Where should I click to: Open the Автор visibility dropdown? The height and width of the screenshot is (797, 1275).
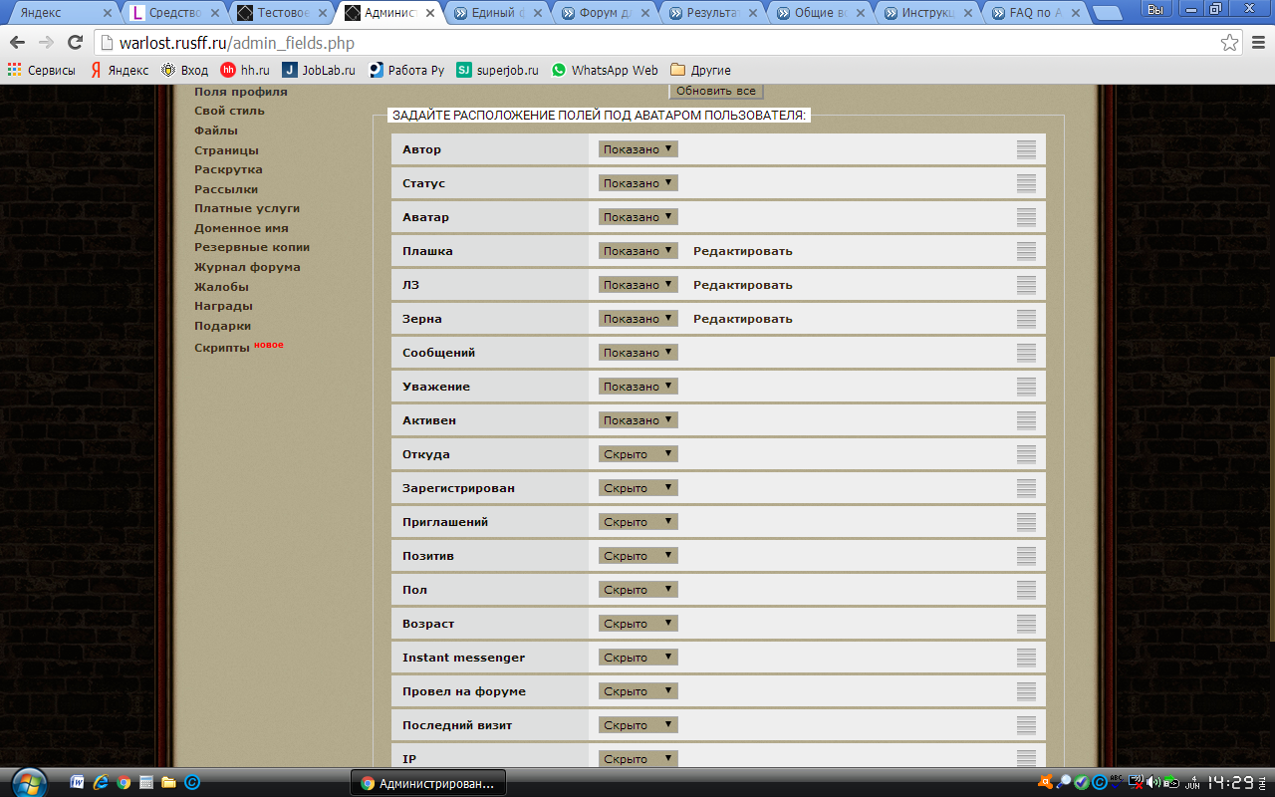pyautogui.click(x=637, y=149)
